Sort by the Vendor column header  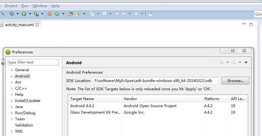click(162, 99)
